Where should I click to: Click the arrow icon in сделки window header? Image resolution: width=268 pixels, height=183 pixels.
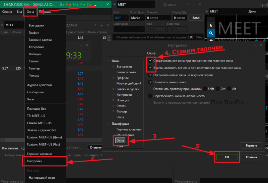click(x=95, y=25)
